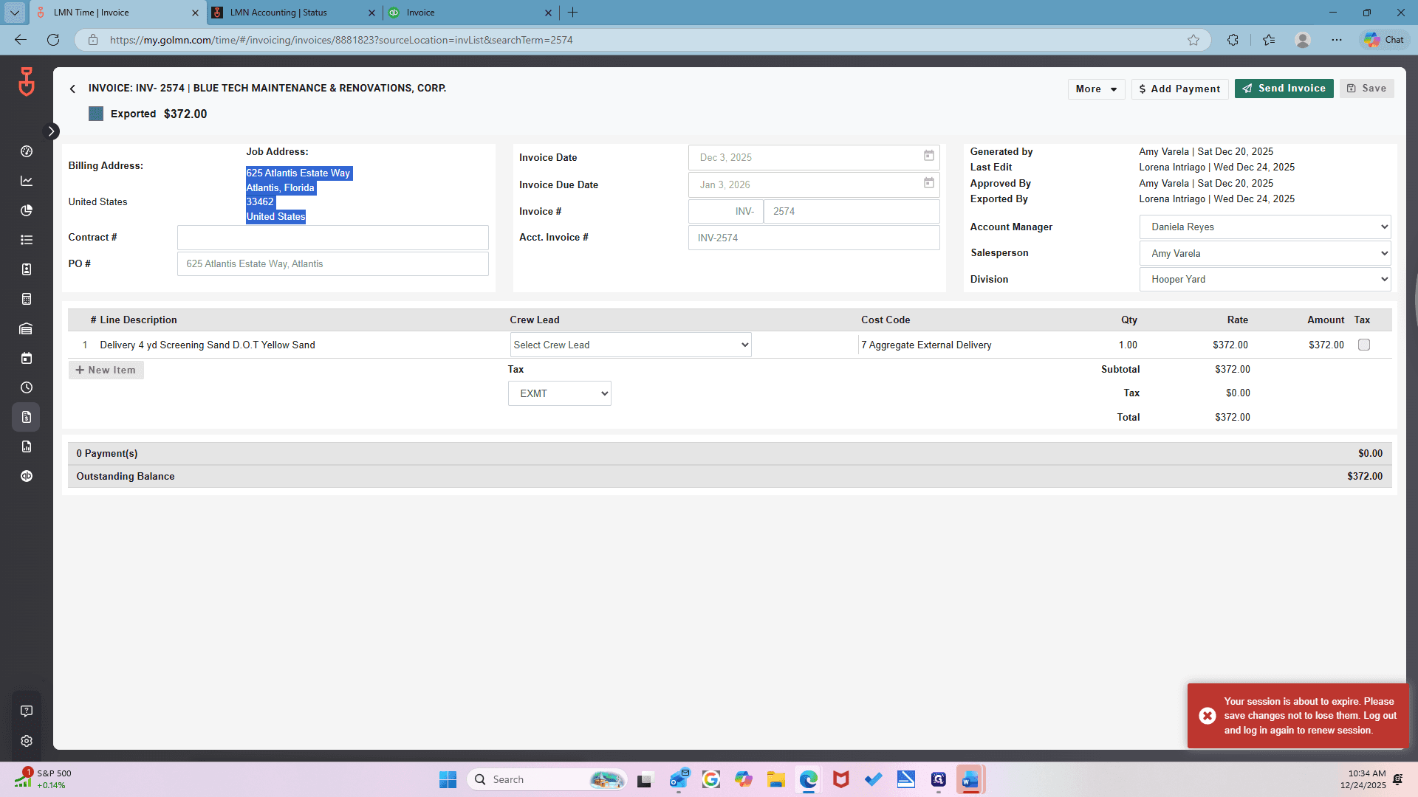Open the pie chart sidebar icon
The height and width of the screenshot is (797, 1418).
coord(27,210)
